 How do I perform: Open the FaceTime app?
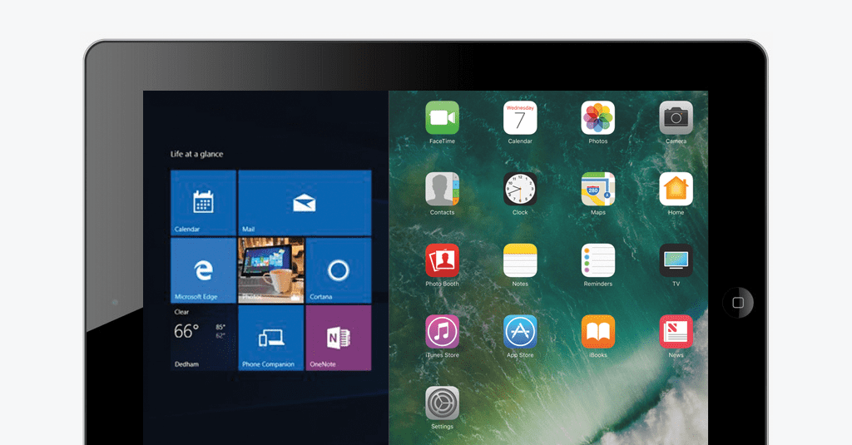point(442,117)
